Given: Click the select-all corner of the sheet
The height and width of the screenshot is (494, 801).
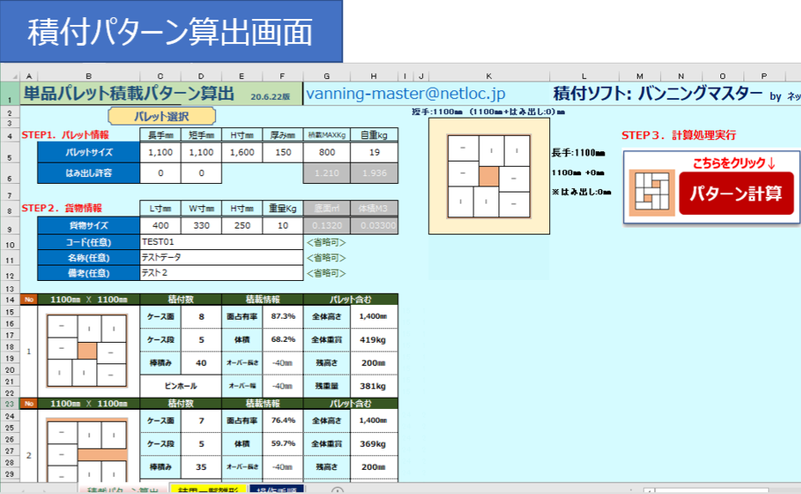Looking at the screenshot, I should pos(9,76).
